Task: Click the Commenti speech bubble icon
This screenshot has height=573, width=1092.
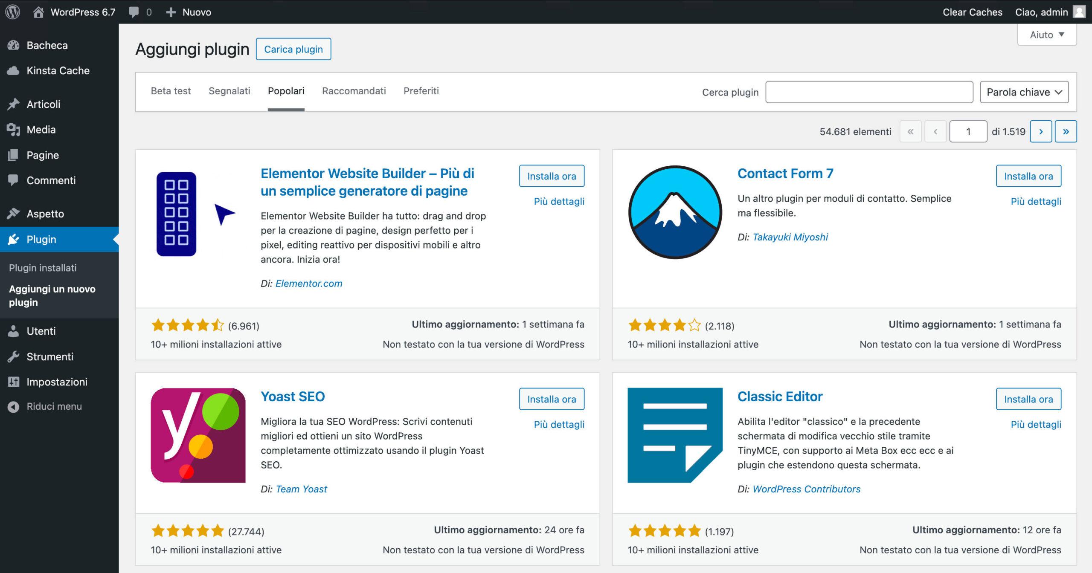Action: click(x=13, y=180)
